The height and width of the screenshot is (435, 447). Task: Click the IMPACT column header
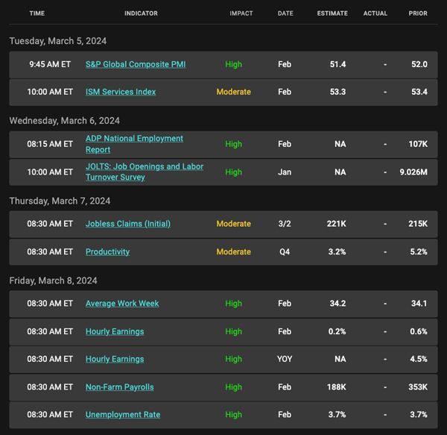click(241, 13)
